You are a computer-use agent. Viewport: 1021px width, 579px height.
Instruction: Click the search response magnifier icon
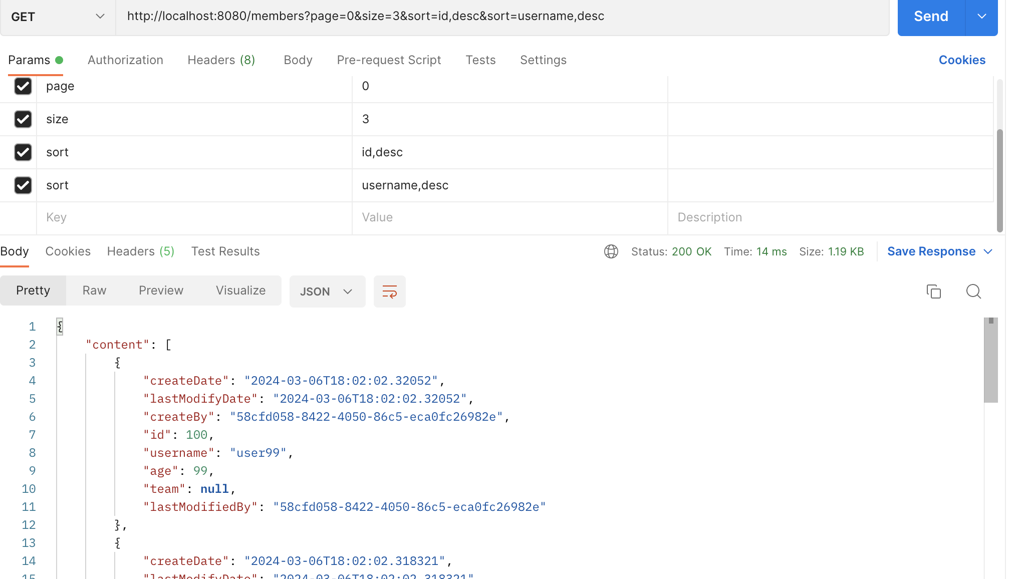coord(973,291)
